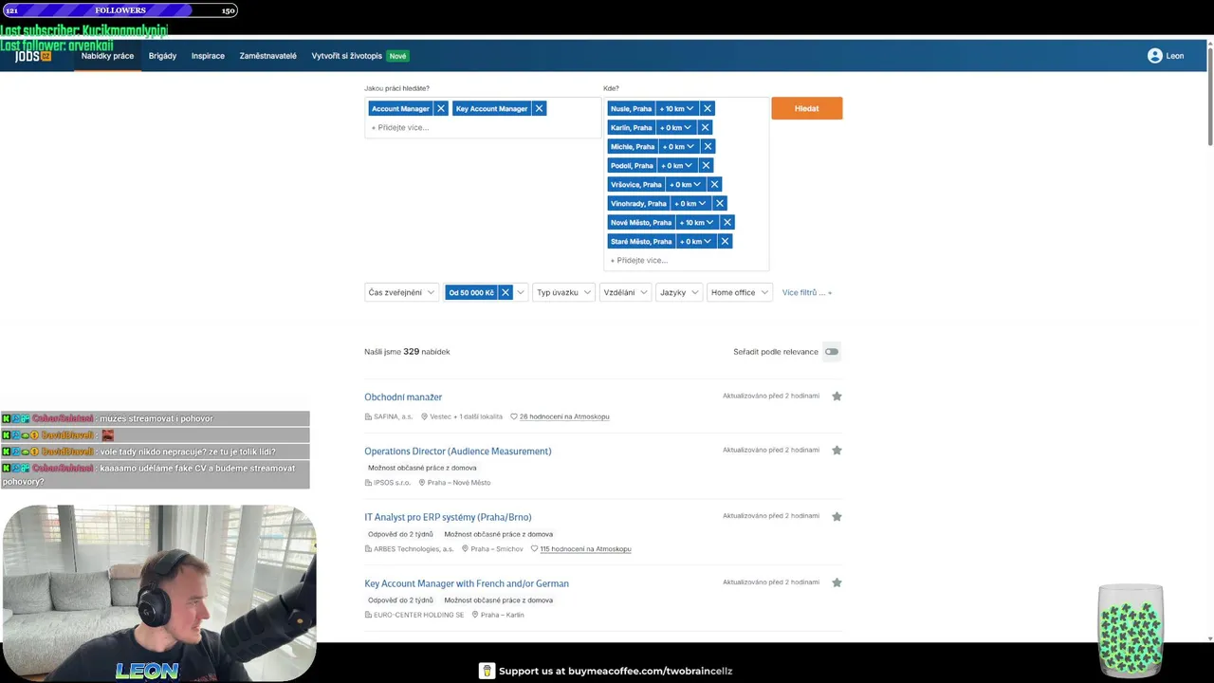Click the Praha – Smíchov location text
The width and height of the screenshot is (1214, 683).
coord(497,549)
